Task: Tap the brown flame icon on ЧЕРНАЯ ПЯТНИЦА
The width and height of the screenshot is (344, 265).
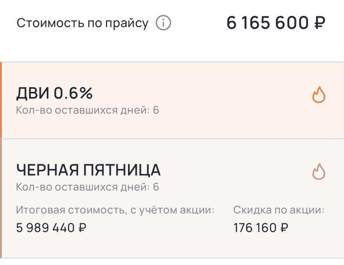Action: tap(319, 172)
